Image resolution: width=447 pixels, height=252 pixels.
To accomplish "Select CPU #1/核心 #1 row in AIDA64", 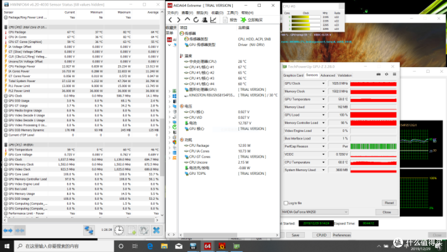I will coord(228,67).
